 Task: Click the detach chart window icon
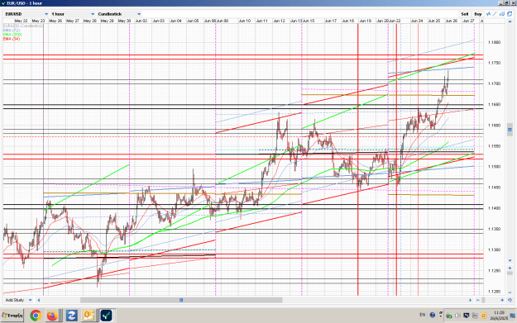(510, 14)
